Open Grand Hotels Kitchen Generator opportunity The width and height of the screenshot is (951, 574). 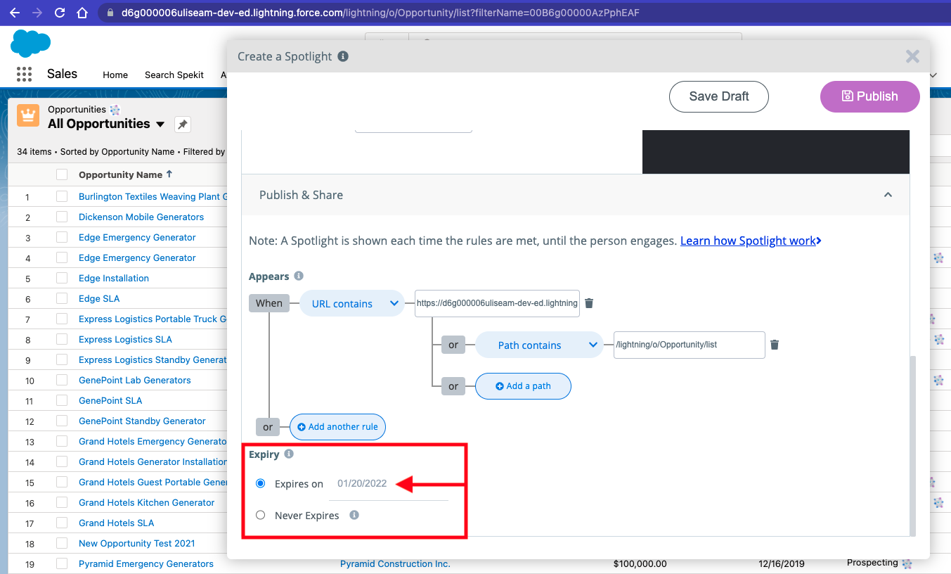(147, 502)
